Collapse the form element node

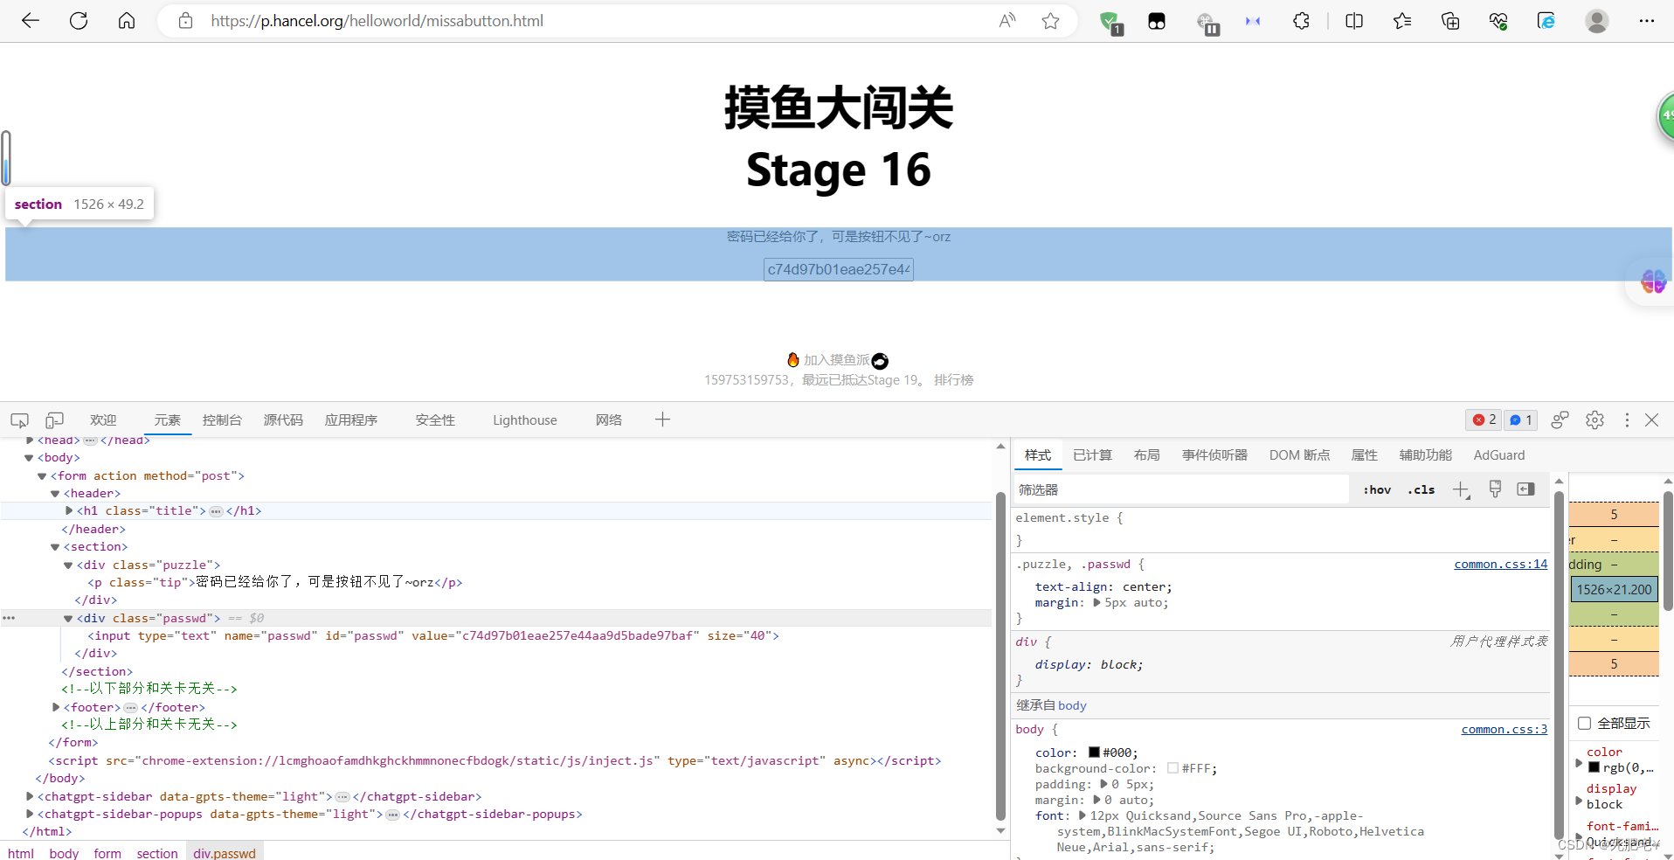42,476
